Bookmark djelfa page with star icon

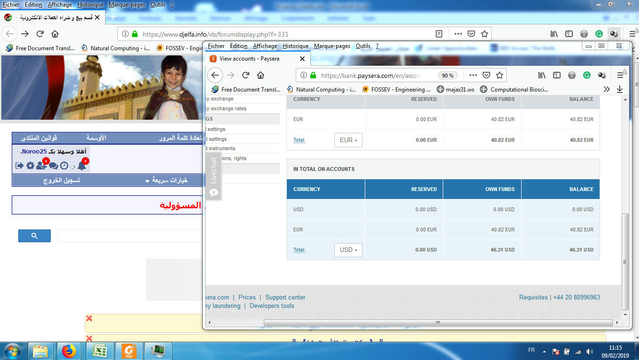point(485,34)
